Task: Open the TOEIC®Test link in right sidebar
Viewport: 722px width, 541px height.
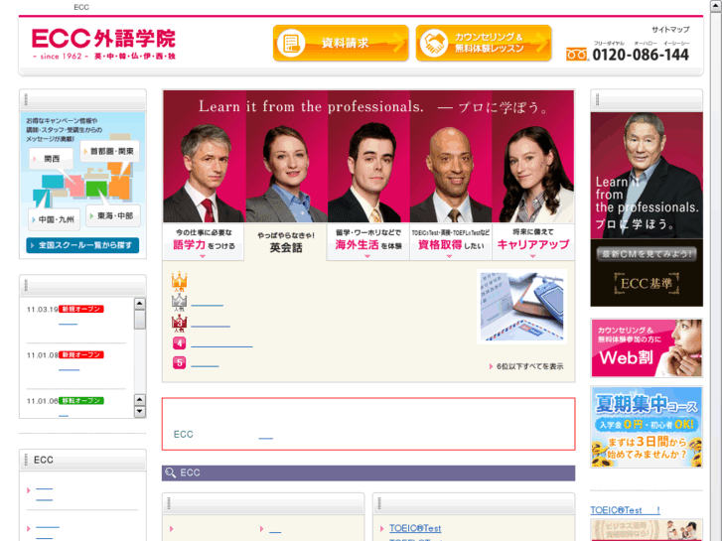Action: [x=626, y=510]
